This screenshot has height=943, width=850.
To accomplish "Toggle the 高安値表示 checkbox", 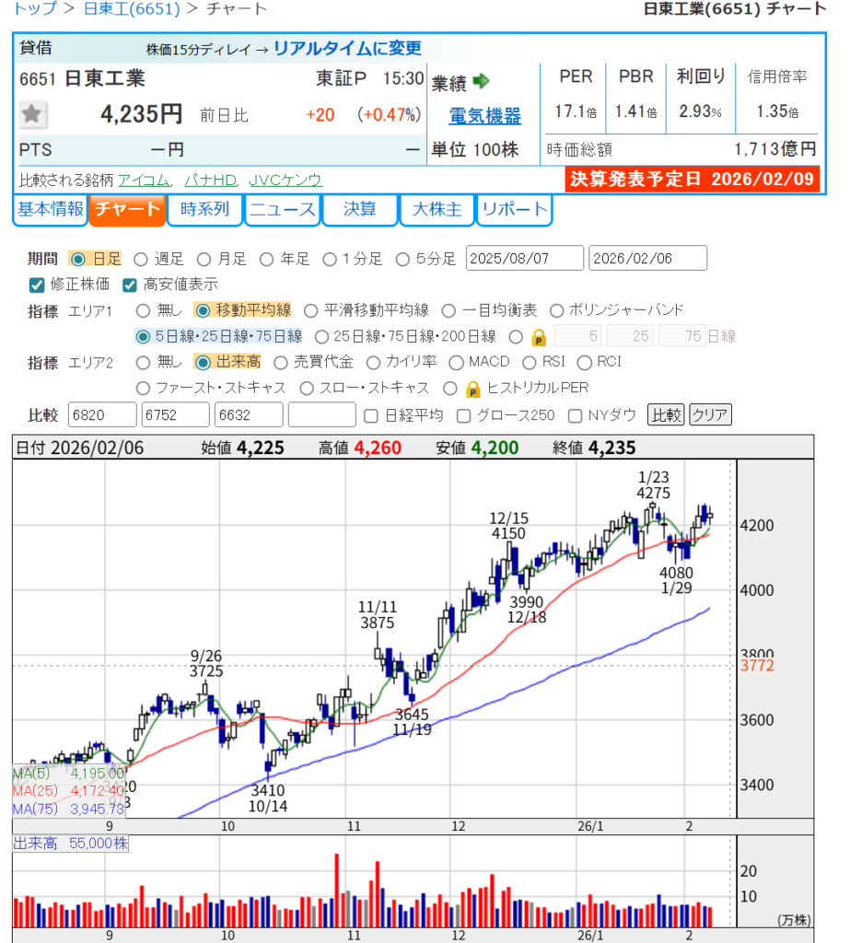I will (x=130, y=285).
